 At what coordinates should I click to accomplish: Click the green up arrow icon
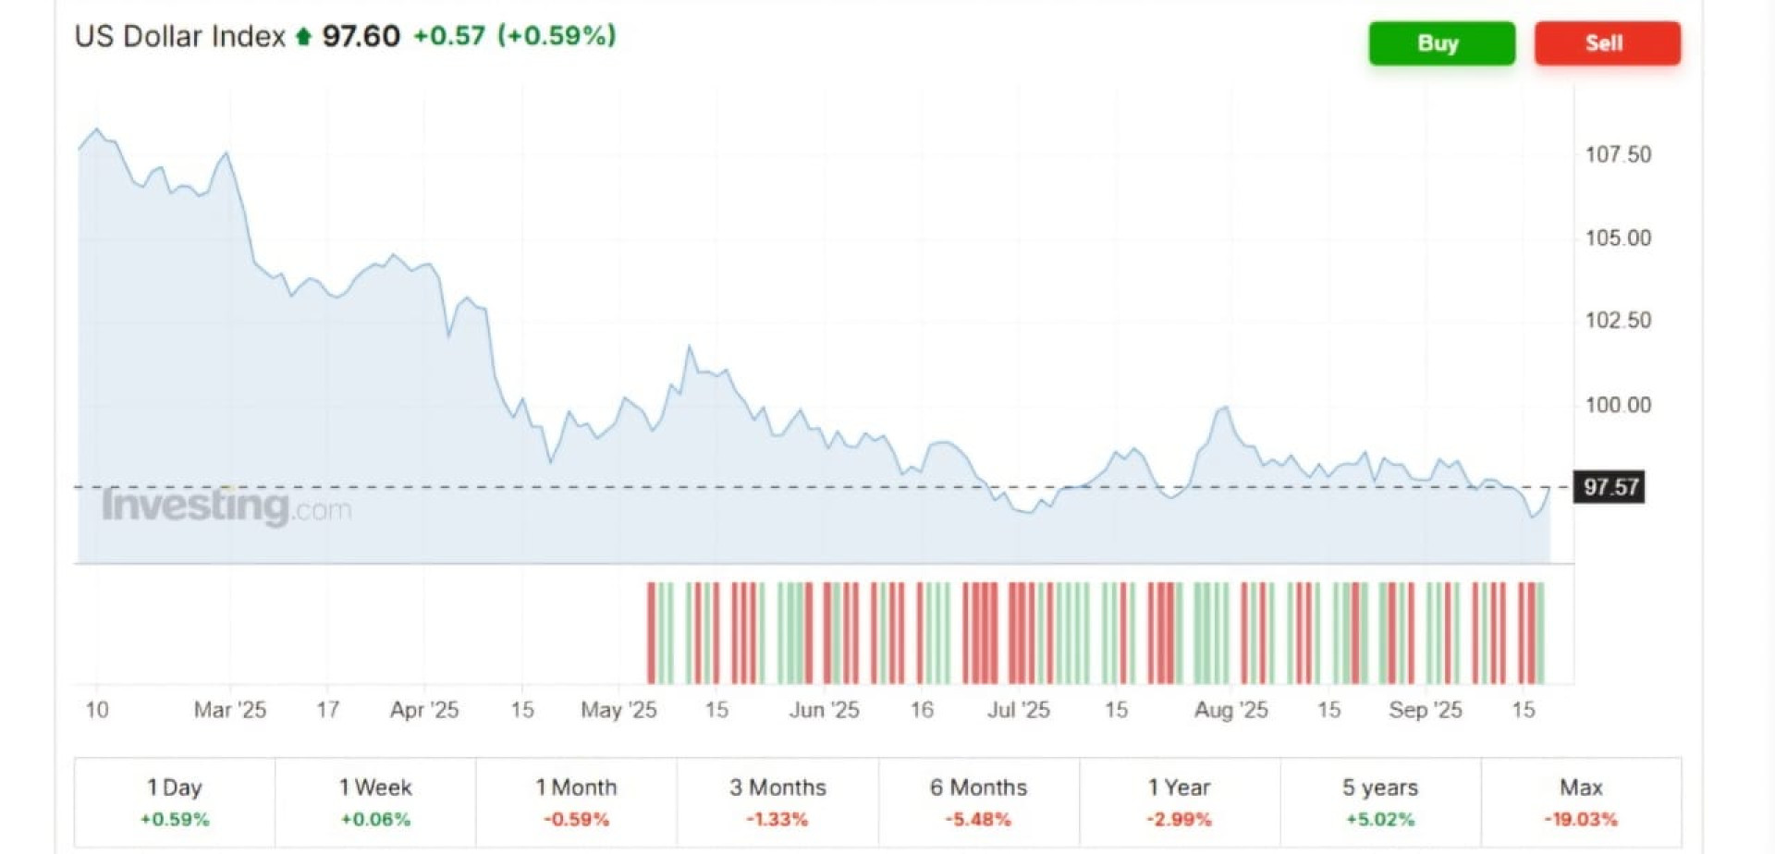pyautogui.click(x=303, y=37)
